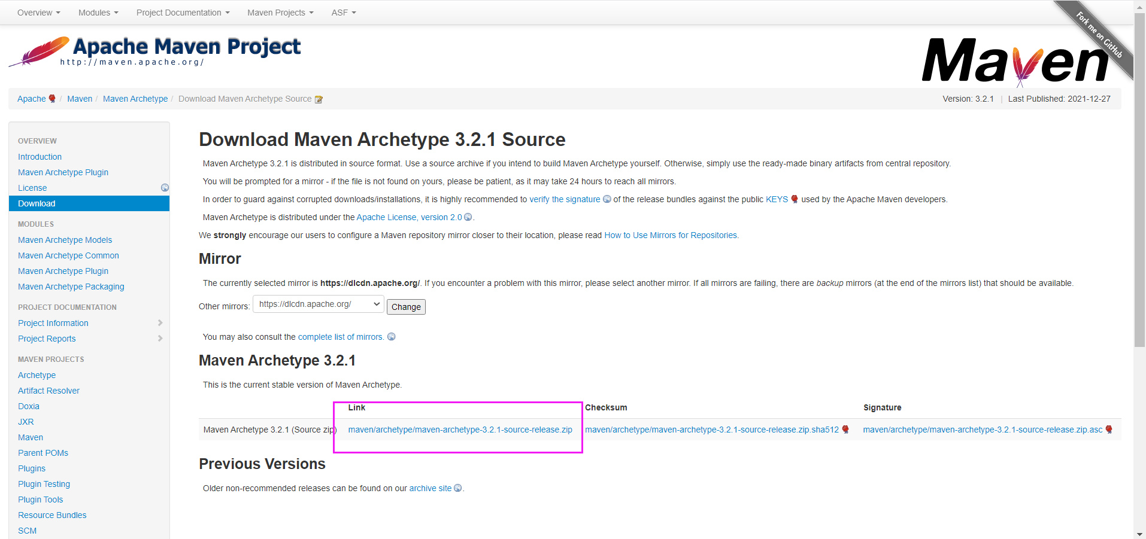Viewport: 1146px width, 539px height.
Task: Open the source-release.zip.asc signature link
Action: click(983, 430)
